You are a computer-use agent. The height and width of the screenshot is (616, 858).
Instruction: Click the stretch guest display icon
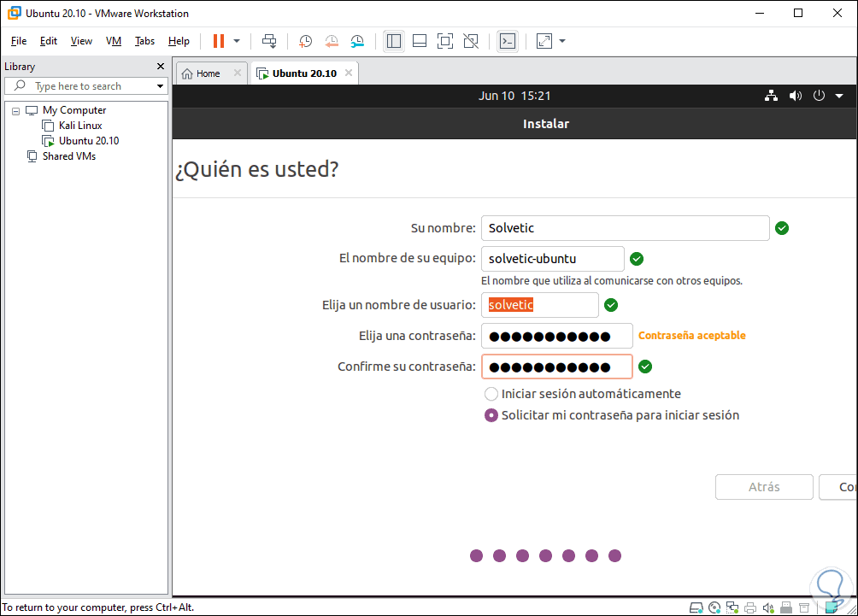pyautogui.click(x=544, y=41)
